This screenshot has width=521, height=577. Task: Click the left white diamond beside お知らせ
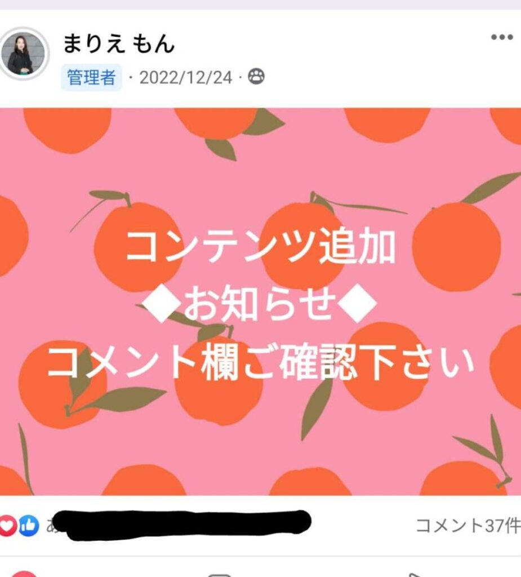162,304
